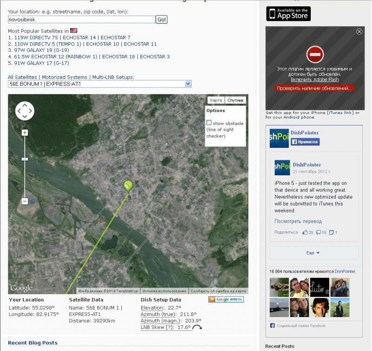Viewport: 372px width, 351px height.
Task: Click the red blocked plugin icon
Action: pyautogui.click(x=315, y=54)
